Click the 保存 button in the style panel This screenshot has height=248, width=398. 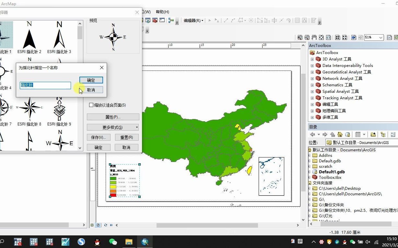(x=99, y=137)
